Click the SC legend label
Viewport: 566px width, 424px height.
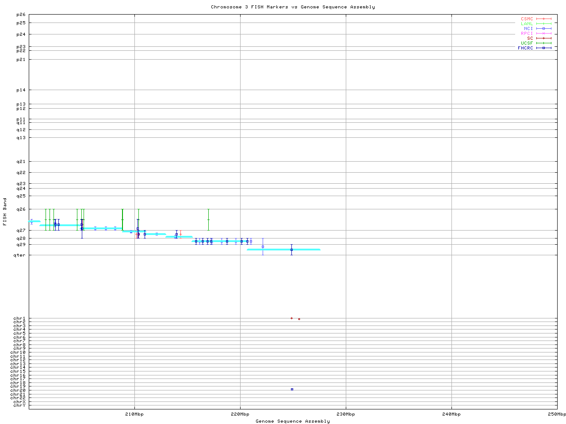pos(530,38)
